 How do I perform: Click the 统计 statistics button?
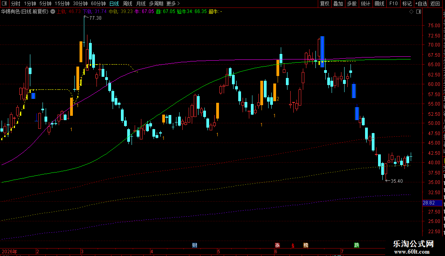tap(365, 4)
